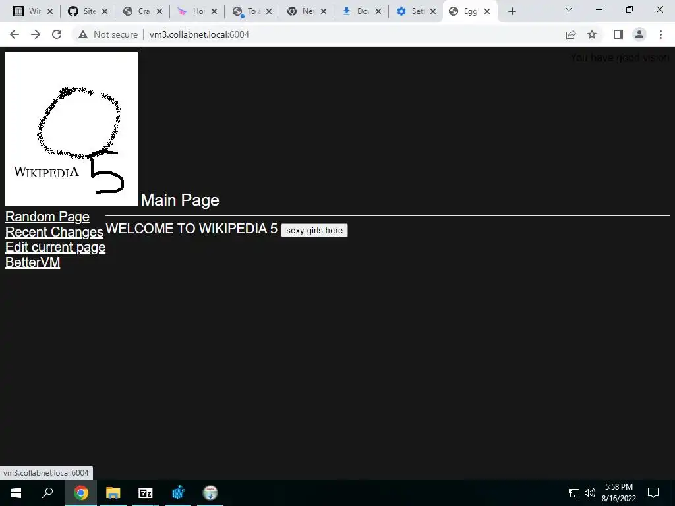Click the Not secure warning icon

83,34
